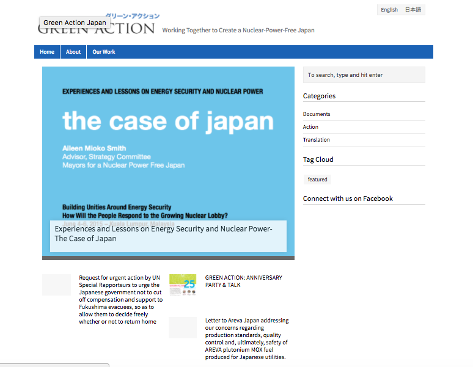Screen dimensions: 473x367
Task: Open the About menu item
Action: 73,52
